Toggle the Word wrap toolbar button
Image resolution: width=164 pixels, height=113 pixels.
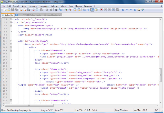pyautogui.click(x=84, y=10)
